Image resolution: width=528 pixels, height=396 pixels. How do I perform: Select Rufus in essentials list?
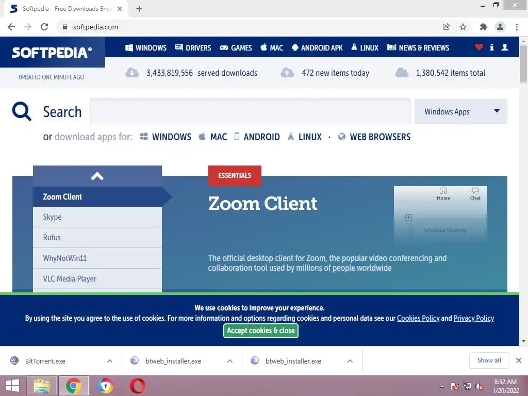tap(97, 237)
